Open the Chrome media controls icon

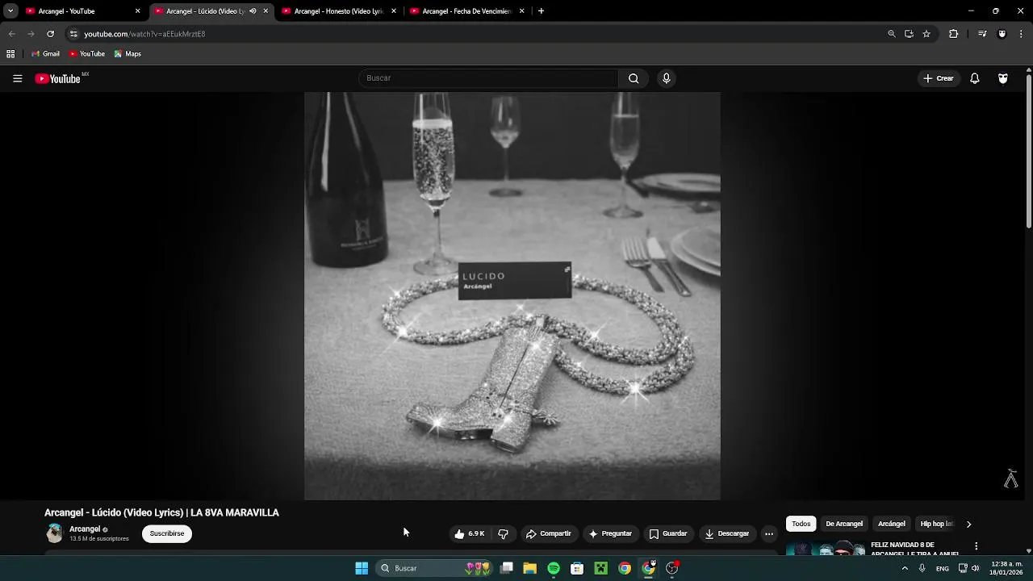pyautogui.click(x=982, y=34)
